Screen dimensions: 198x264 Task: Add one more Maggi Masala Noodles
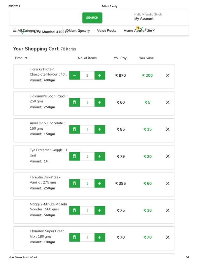pyautogui.click(x=100, y=210)
